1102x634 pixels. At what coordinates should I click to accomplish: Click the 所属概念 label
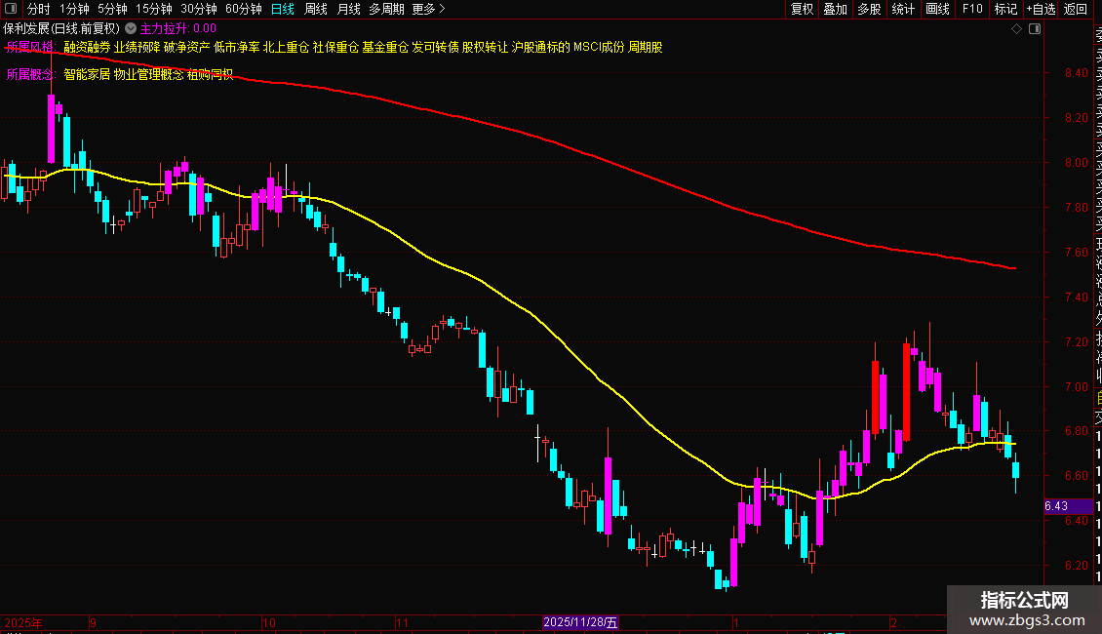coord(31,74)
